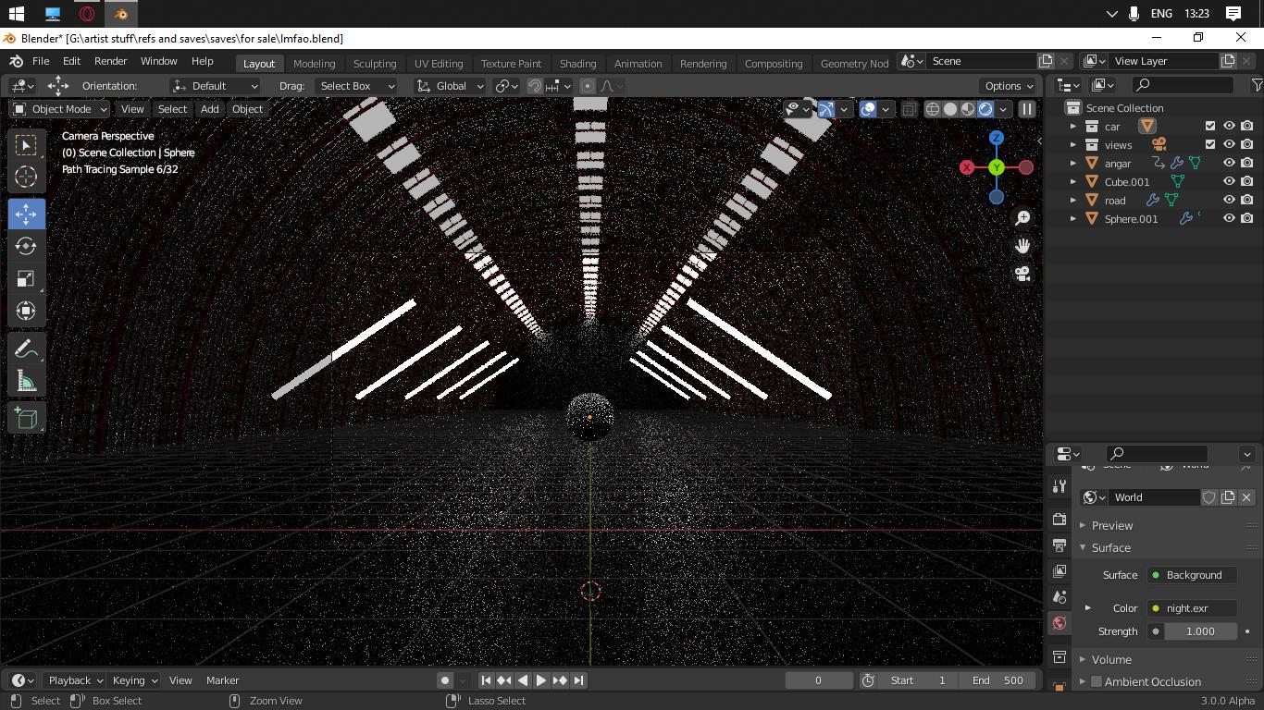Toggle proportional editing in header

587,86
